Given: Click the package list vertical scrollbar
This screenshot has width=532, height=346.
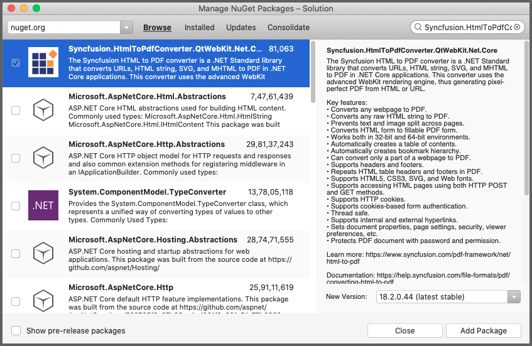Looking at the screenshot, I should (313, 72).
